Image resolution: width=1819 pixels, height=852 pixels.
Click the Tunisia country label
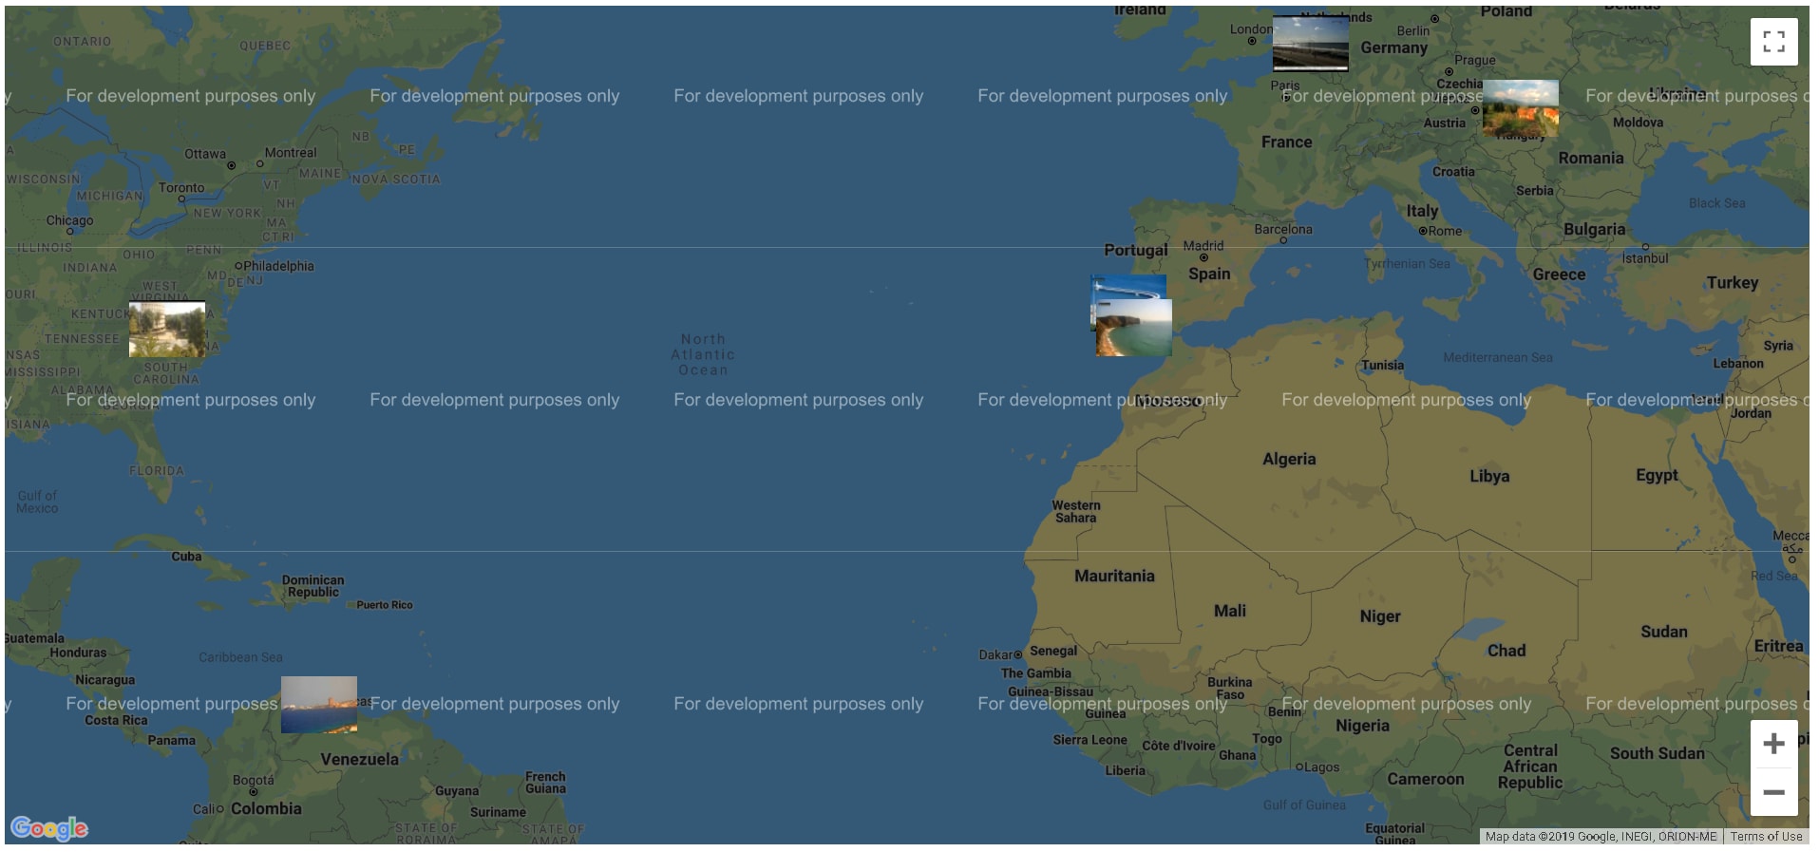[x=1382, y=366]
